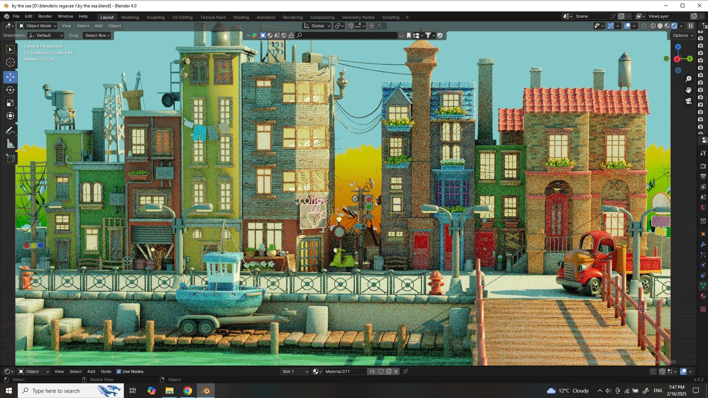The image size is (708, 398).
Task: Activate the Annotate pencil tool
Action: click(x=10, y=130)
